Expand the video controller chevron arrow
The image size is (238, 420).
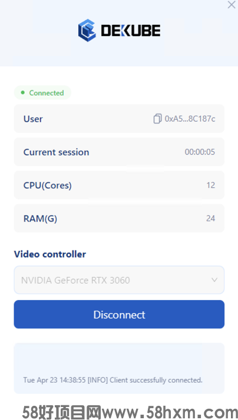(214, 280)
